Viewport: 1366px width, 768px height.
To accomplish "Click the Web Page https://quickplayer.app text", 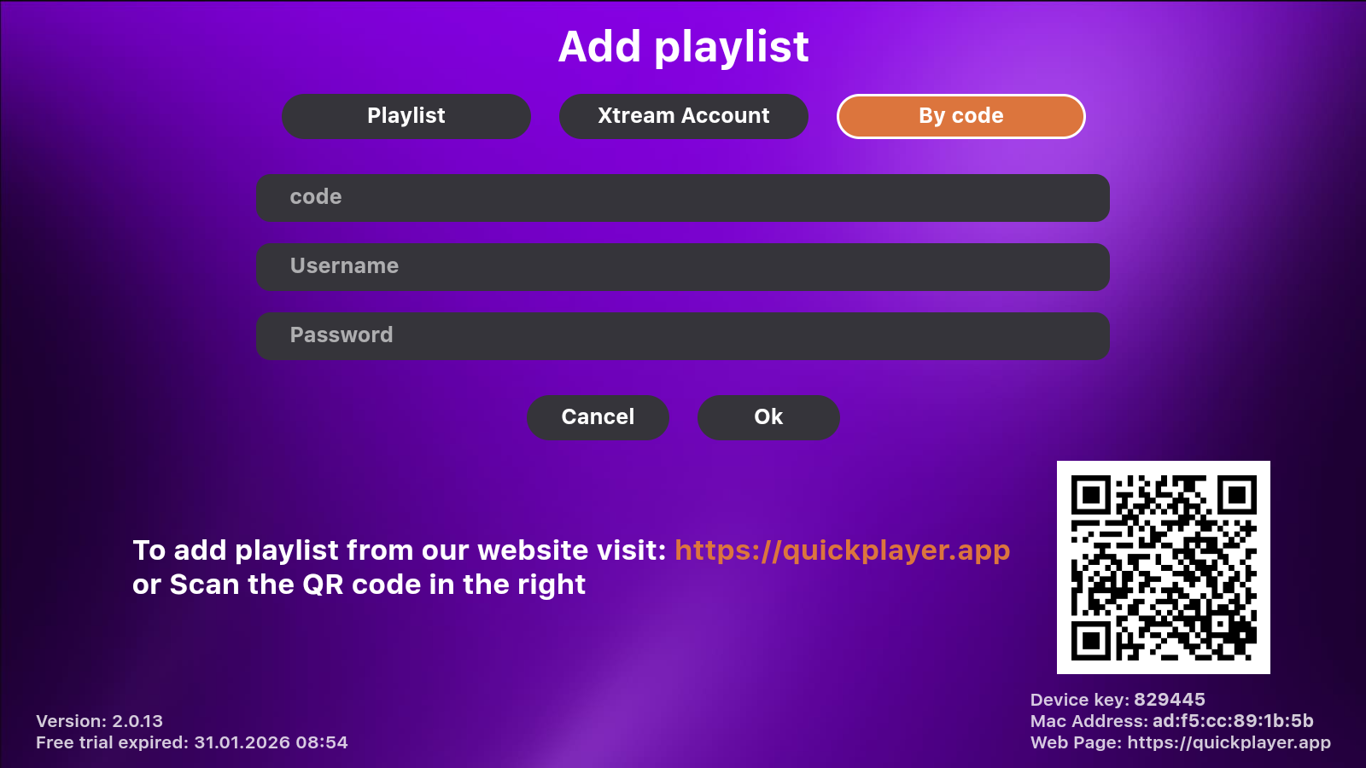I will point(1181,742).
